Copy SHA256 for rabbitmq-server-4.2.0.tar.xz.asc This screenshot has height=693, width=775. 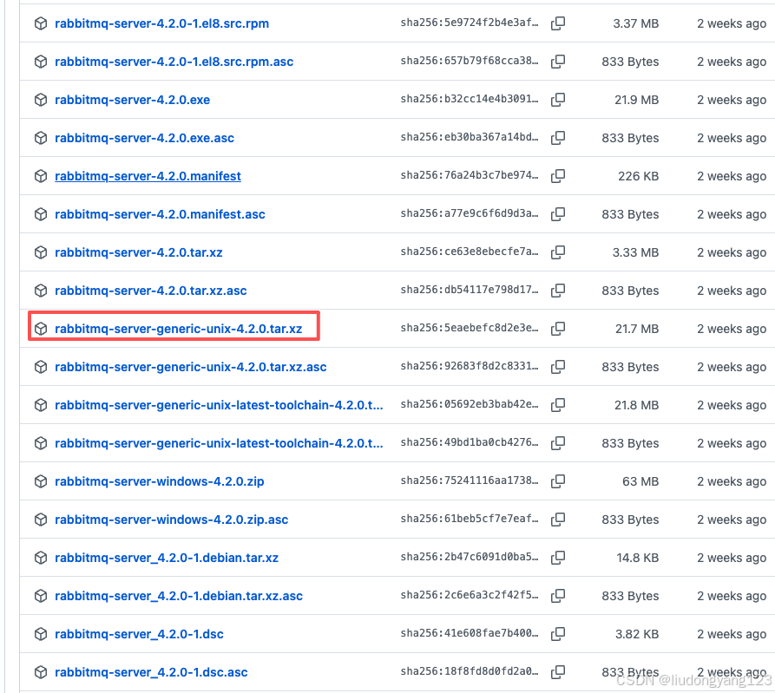coord(558,290)
